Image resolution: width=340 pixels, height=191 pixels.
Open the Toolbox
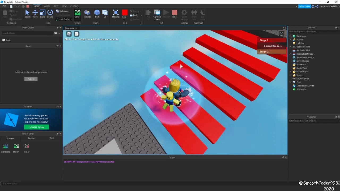pos(87,14)
